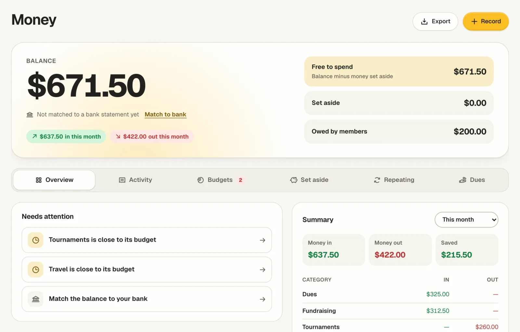Click the $637.50 in this month chip
520x332 pixels.
coord(66,136)
